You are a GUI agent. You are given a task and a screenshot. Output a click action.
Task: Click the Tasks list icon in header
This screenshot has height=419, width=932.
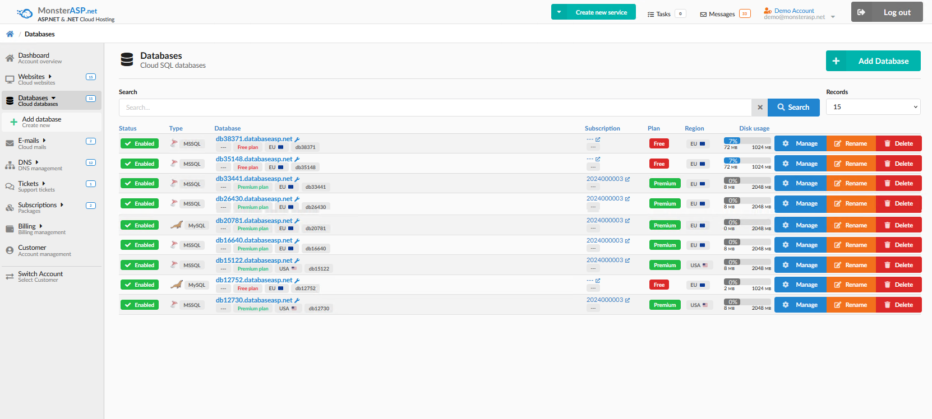pos(650,15)
